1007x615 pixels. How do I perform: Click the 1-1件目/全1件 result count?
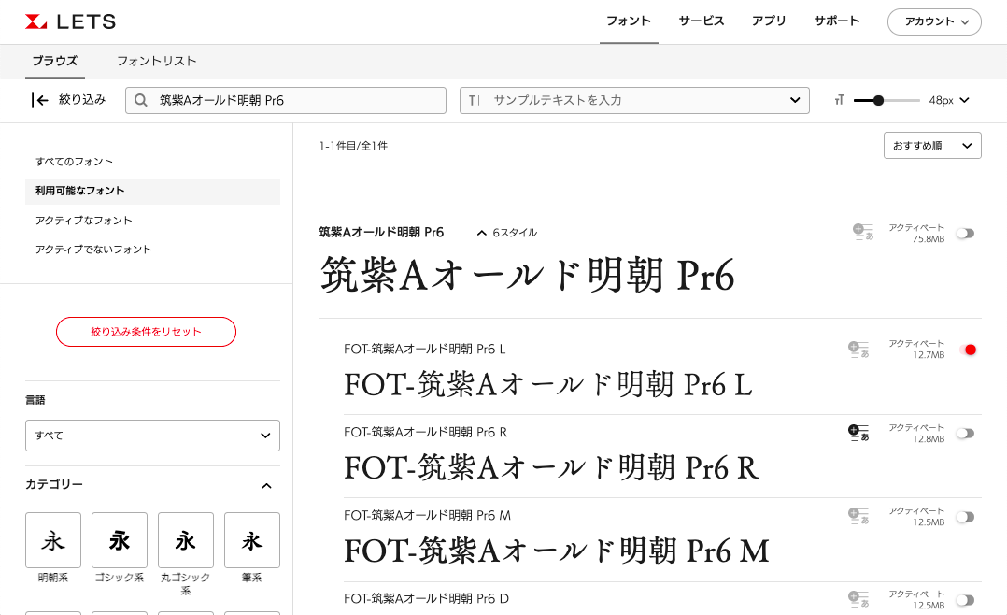click(x=353, y=146)
